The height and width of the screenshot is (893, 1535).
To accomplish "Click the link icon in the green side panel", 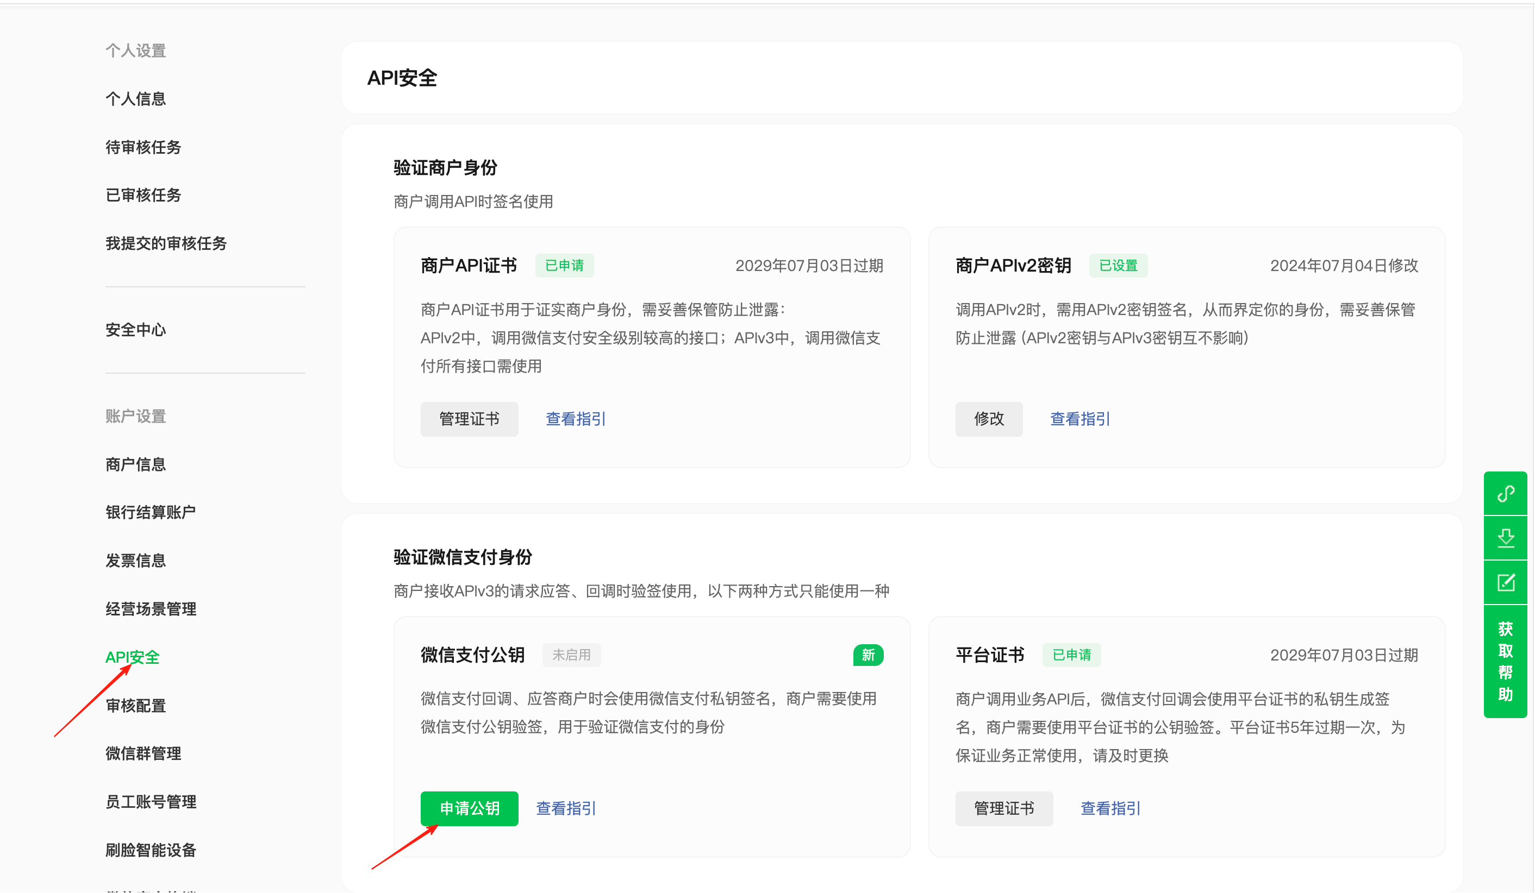I will (1505, 493).
